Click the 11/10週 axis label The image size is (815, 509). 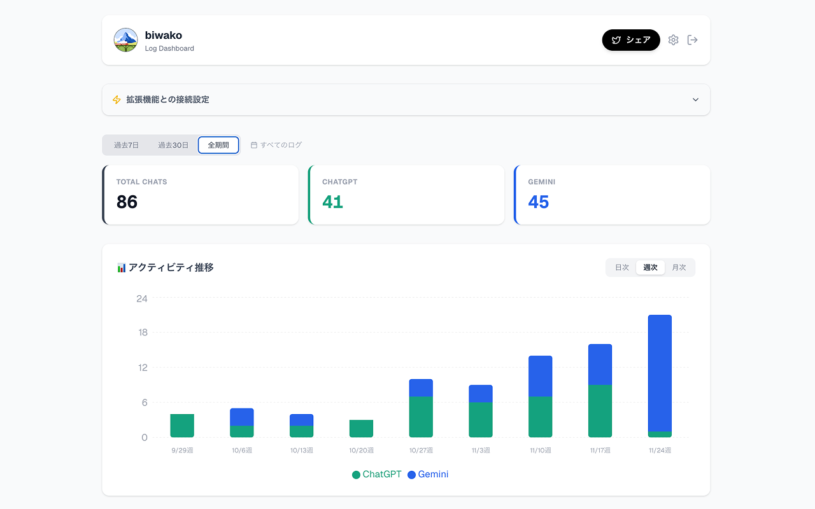click(x=540, y=450)
